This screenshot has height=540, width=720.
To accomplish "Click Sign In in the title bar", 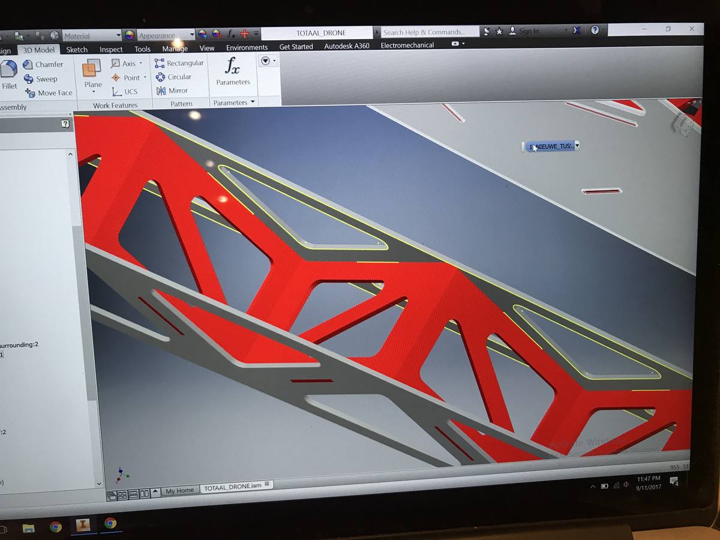I will coord(529,31).
